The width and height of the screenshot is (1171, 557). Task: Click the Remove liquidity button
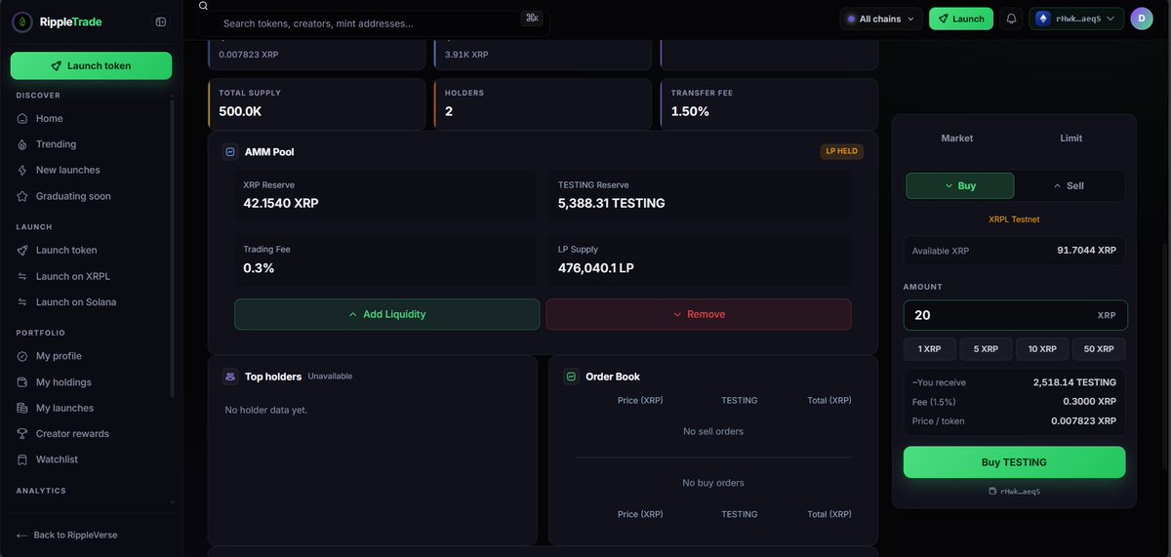pyautogui.click(x=699, y=314)
